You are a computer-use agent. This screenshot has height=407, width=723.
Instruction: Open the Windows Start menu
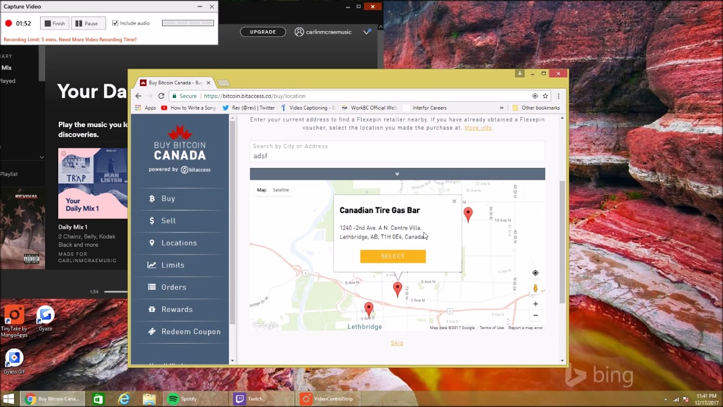(x=10, y=399)
